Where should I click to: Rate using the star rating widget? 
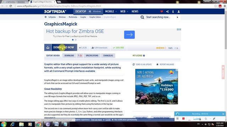click(161, 48)
